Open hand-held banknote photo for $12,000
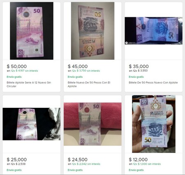Screen dimensions: 185x175 (154, 124)
